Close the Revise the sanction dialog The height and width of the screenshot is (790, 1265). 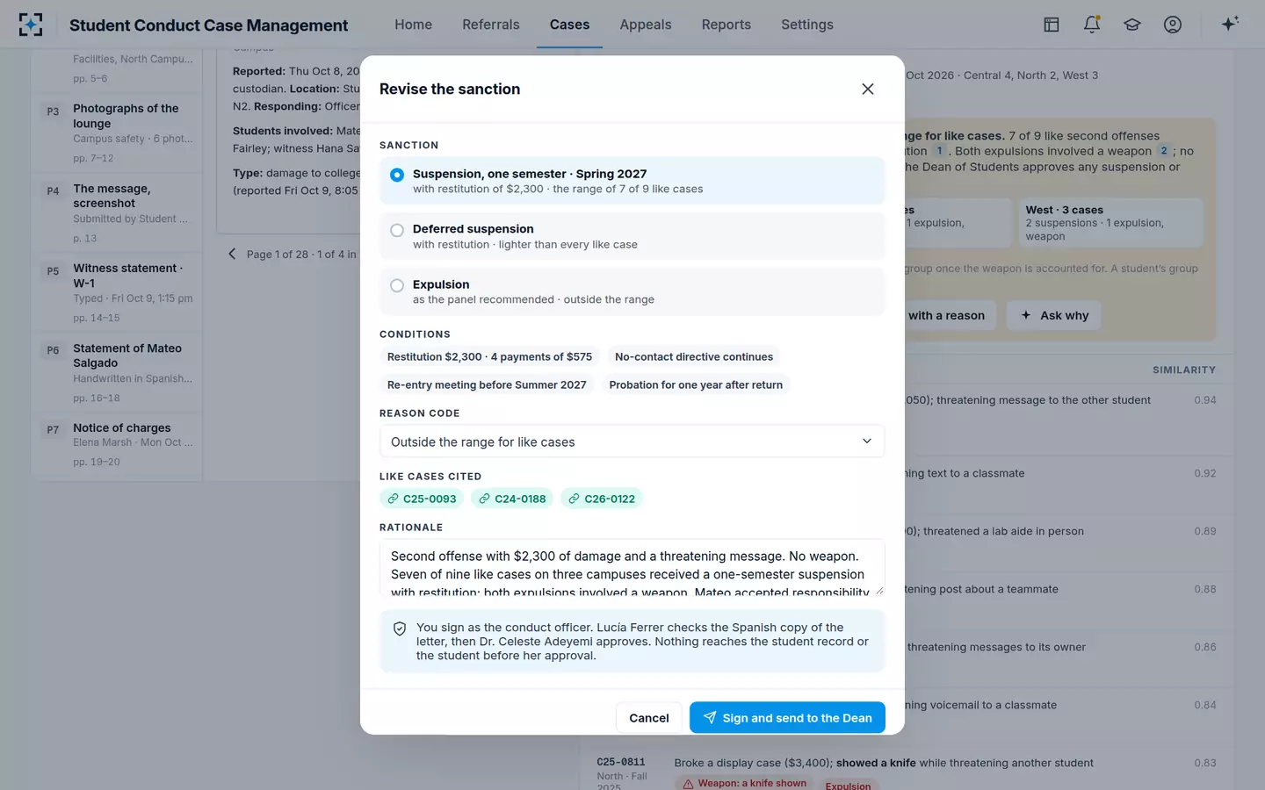tap(868, 89)
